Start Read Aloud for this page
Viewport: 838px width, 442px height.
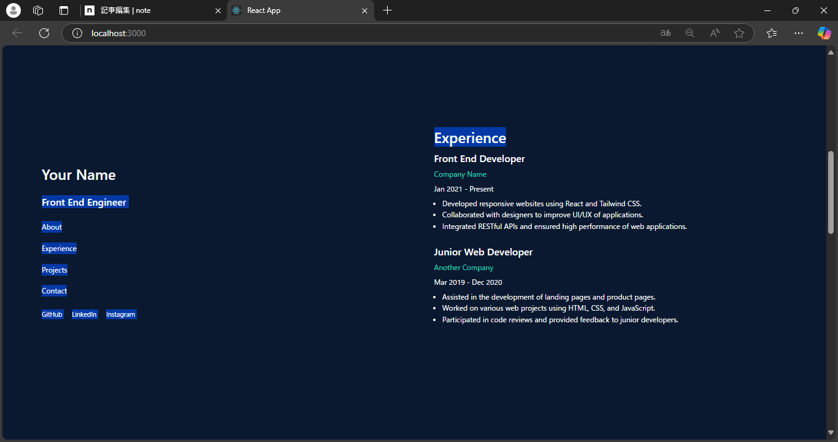click(714, 33)
